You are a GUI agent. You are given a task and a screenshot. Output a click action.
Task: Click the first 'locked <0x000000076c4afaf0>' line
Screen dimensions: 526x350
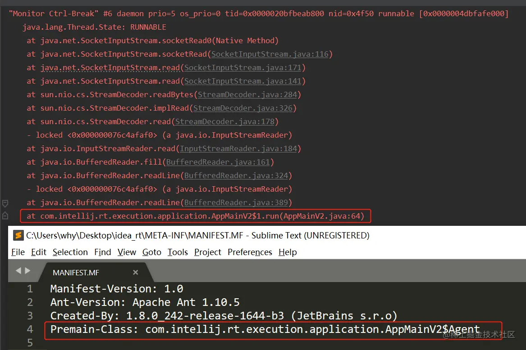[160, 135]
